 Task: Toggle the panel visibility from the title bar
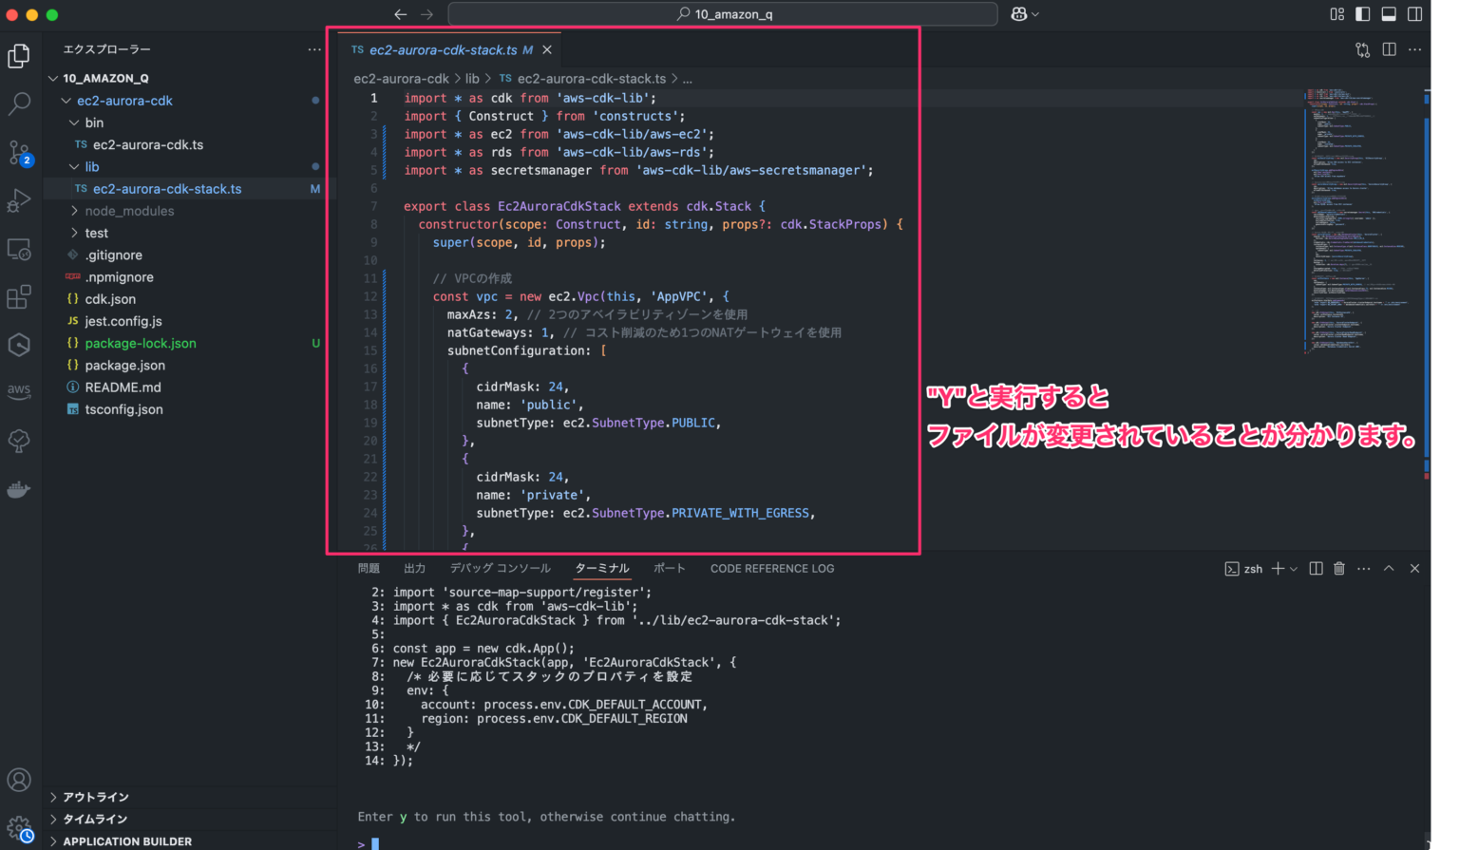tap(1391, 14)
